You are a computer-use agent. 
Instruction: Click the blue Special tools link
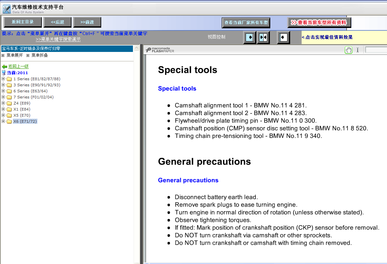[x=177, y=89]
